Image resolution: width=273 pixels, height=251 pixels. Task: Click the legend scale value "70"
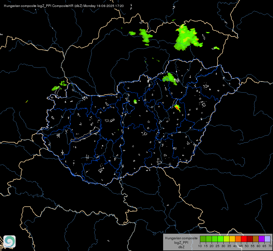tap(270, 246)
